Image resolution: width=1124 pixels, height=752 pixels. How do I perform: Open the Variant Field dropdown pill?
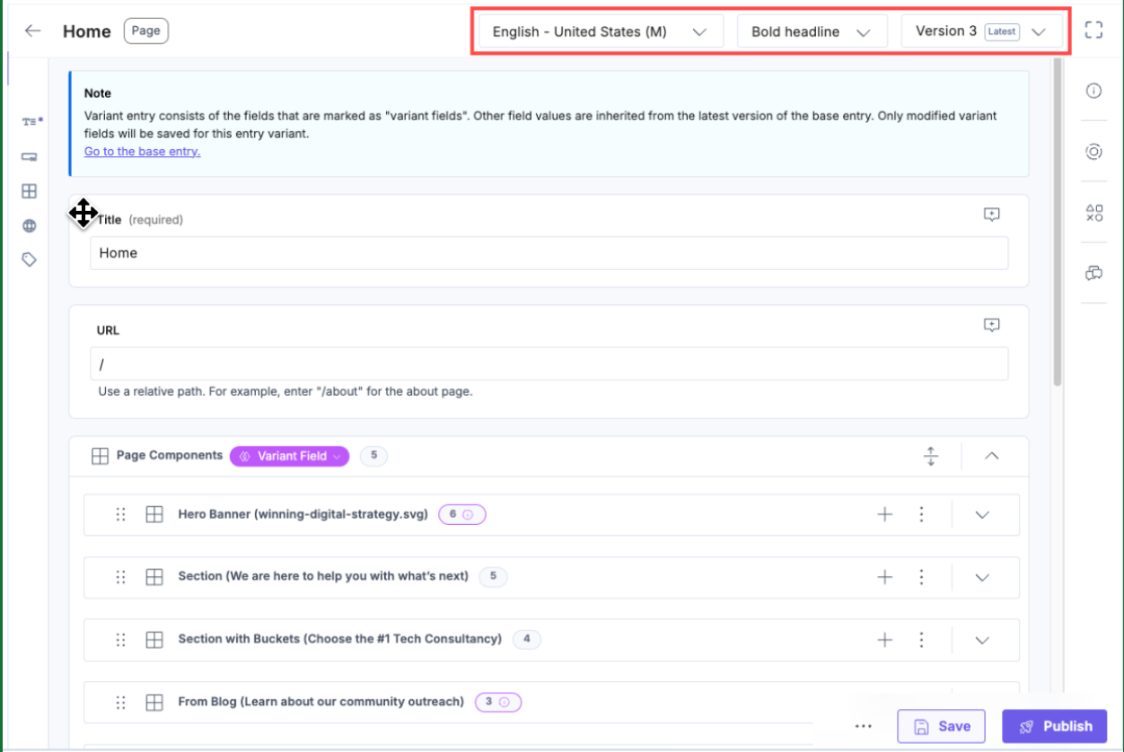click(x=290, y=456)
